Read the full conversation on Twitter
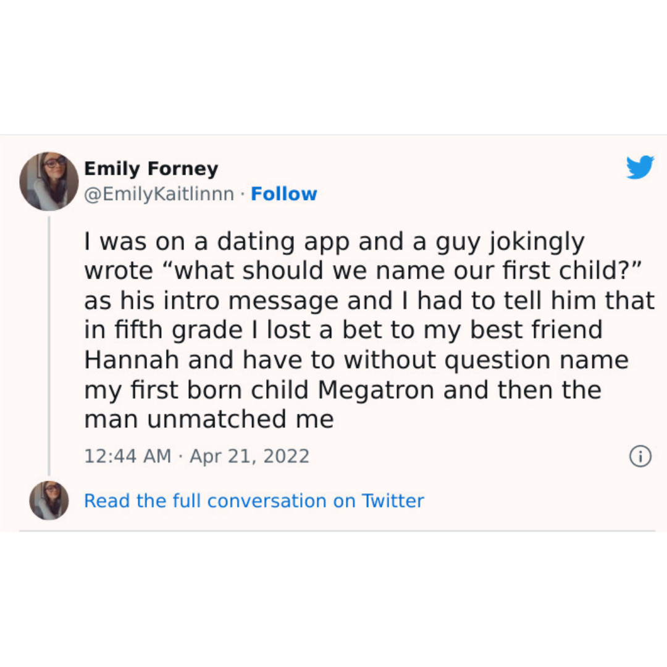This screenshot has height=667, width=667. (x=254, y=500)
